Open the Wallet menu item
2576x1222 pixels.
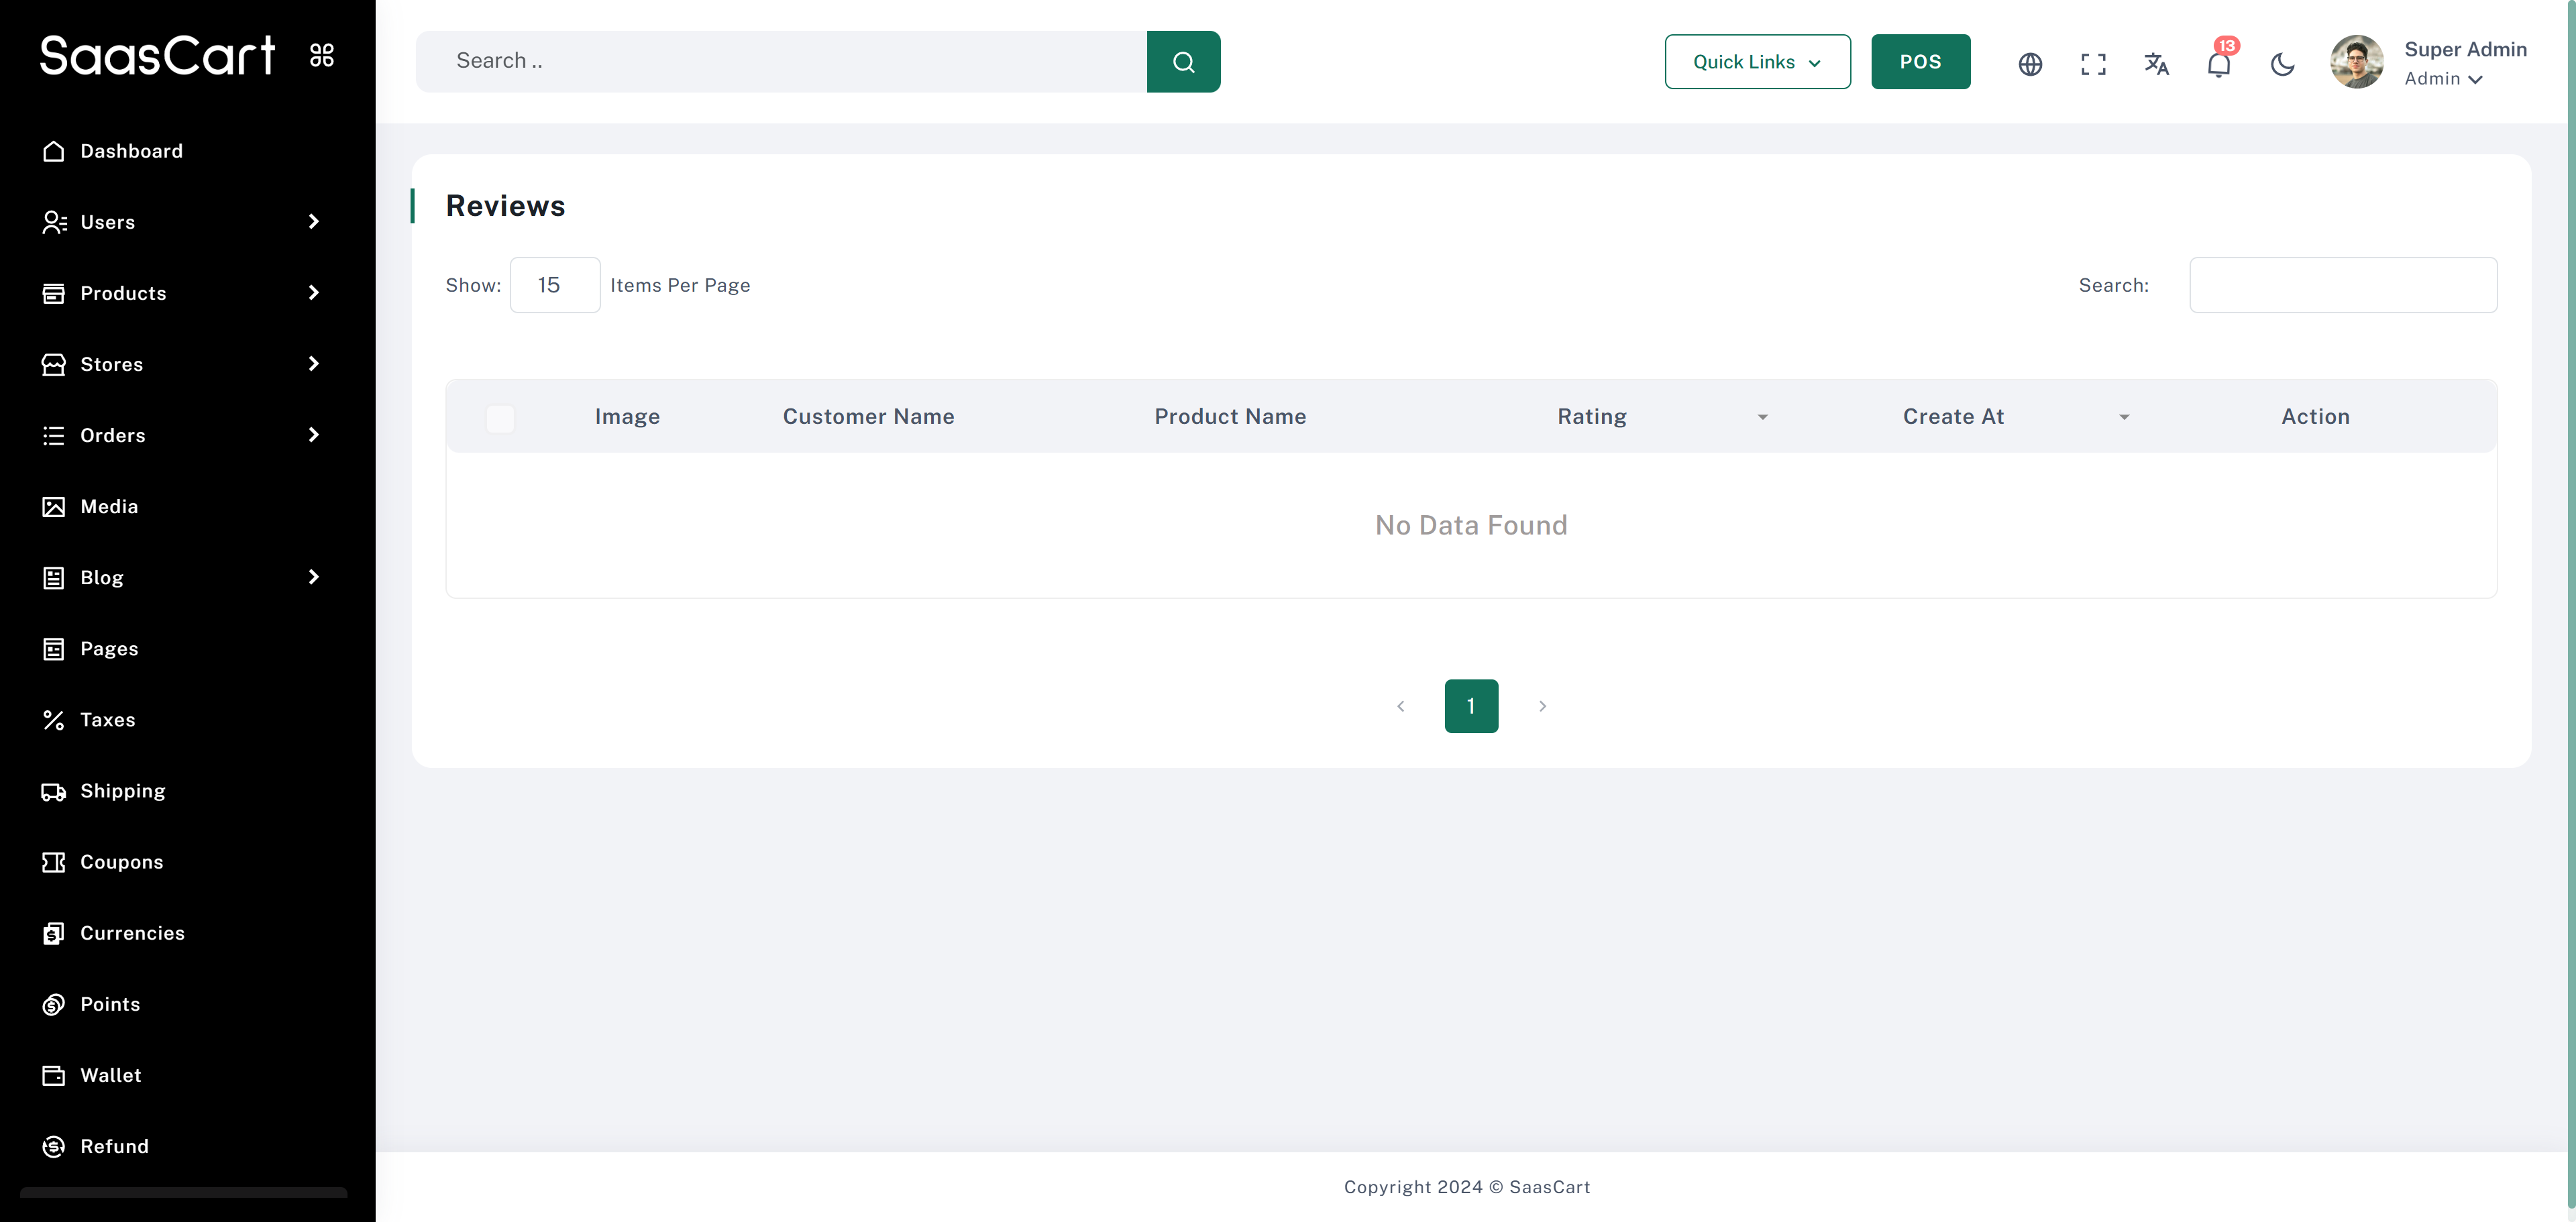click(110, 1075)
